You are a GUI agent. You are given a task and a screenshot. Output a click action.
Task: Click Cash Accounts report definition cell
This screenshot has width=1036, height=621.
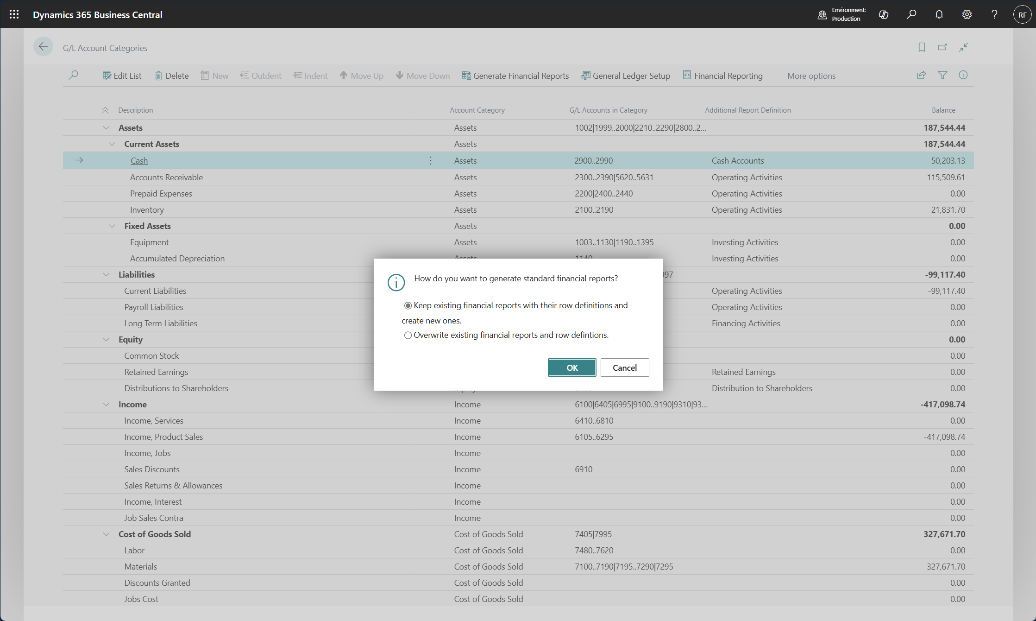click(738, 161)
